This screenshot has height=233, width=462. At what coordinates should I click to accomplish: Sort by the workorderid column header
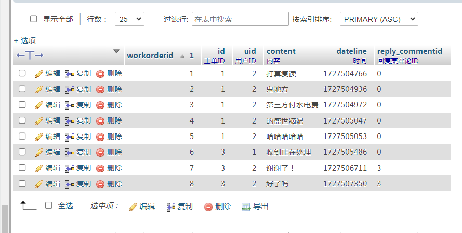pyautogui.click(x=150, y=56)
